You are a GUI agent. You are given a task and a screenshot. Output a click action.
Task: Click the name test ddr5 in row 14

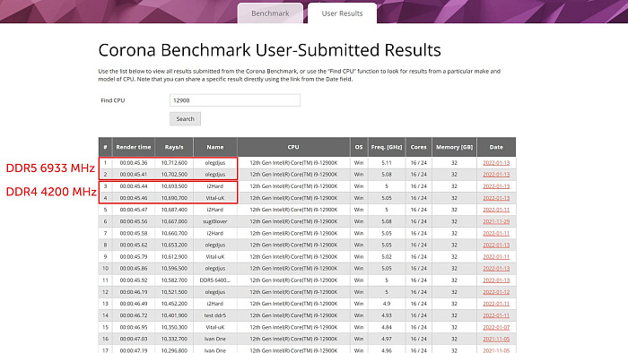(215, 315)
